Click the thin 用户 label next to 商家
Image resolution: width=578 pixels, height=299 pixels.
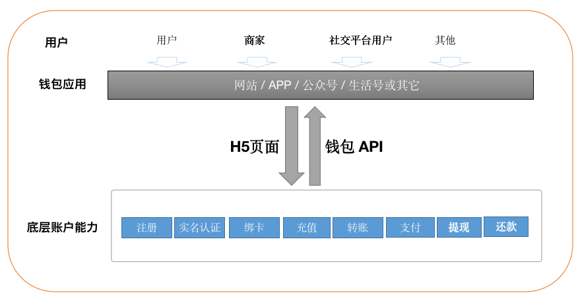167,40
